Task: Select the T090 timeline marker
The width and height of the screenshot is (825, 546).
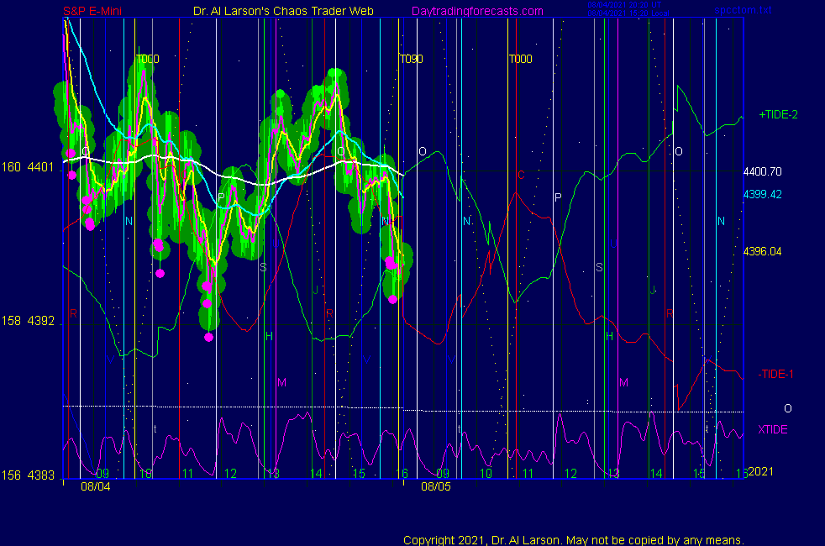Action: (411, 59)
